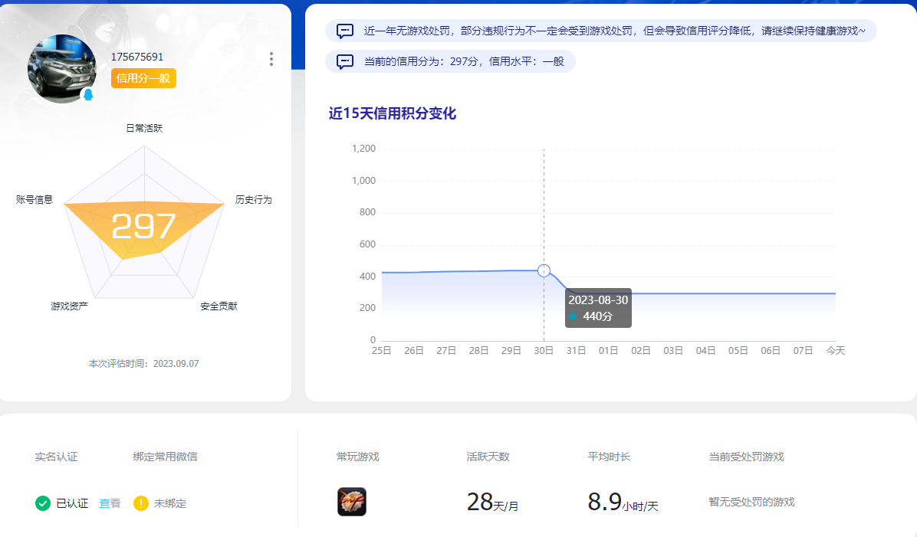Image resolution: width=917 pixels, height=537 pixels.
Task: Click the green verified checkmark icon
Action: tap(43, 503)
